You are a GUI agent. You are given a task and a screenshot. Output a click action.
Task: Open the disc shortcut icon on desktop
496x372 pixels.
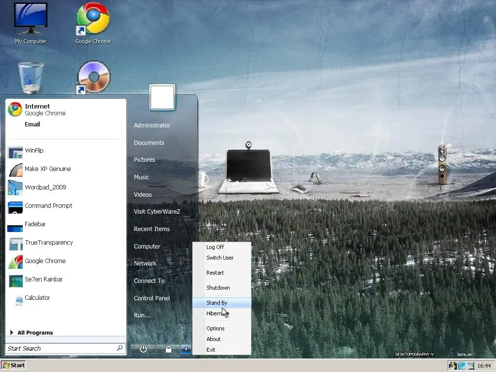pos(93,77)
